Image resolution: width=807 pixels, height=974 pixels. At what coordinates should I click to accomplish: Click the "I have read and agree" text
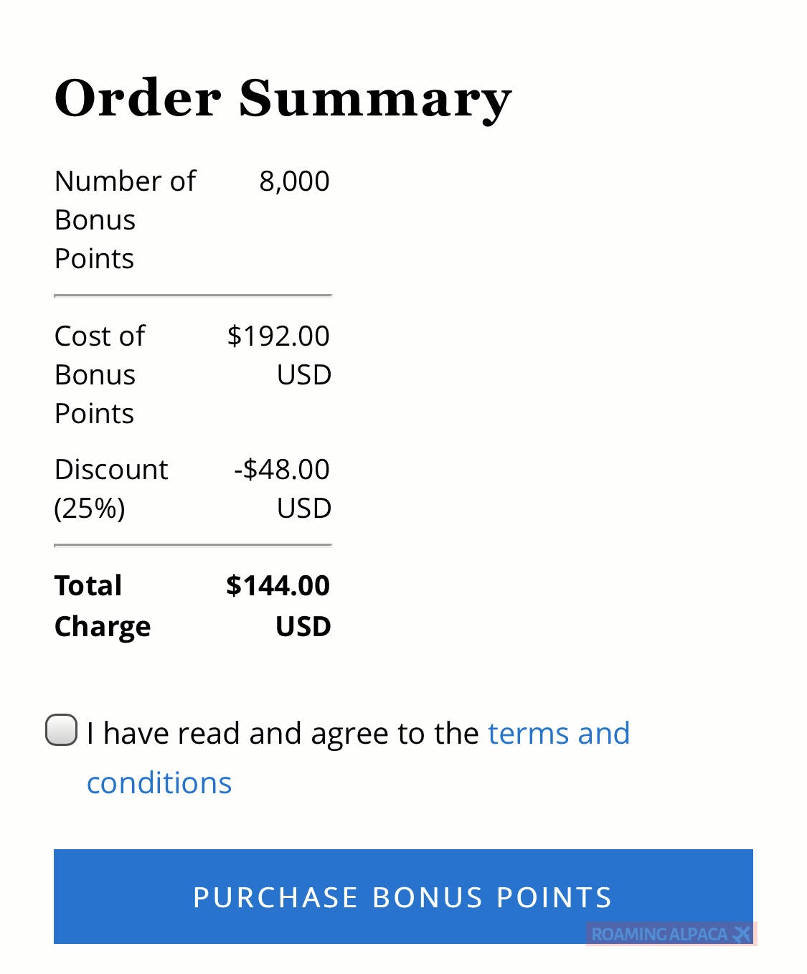click(x=283, y=734)
